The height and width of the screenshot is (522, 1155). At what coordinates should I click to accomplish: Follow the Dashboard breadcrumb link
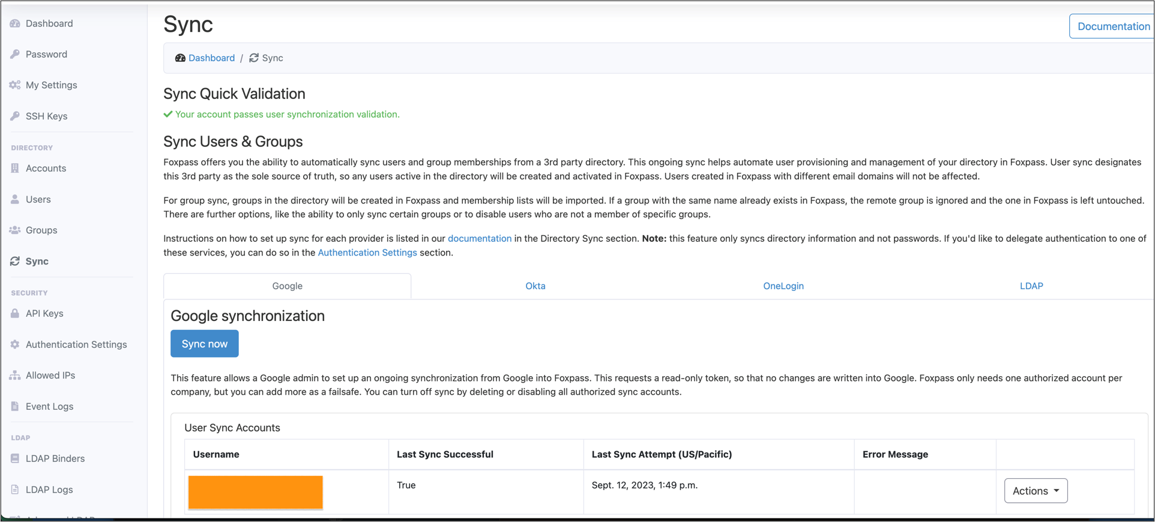tap(211, 58)
